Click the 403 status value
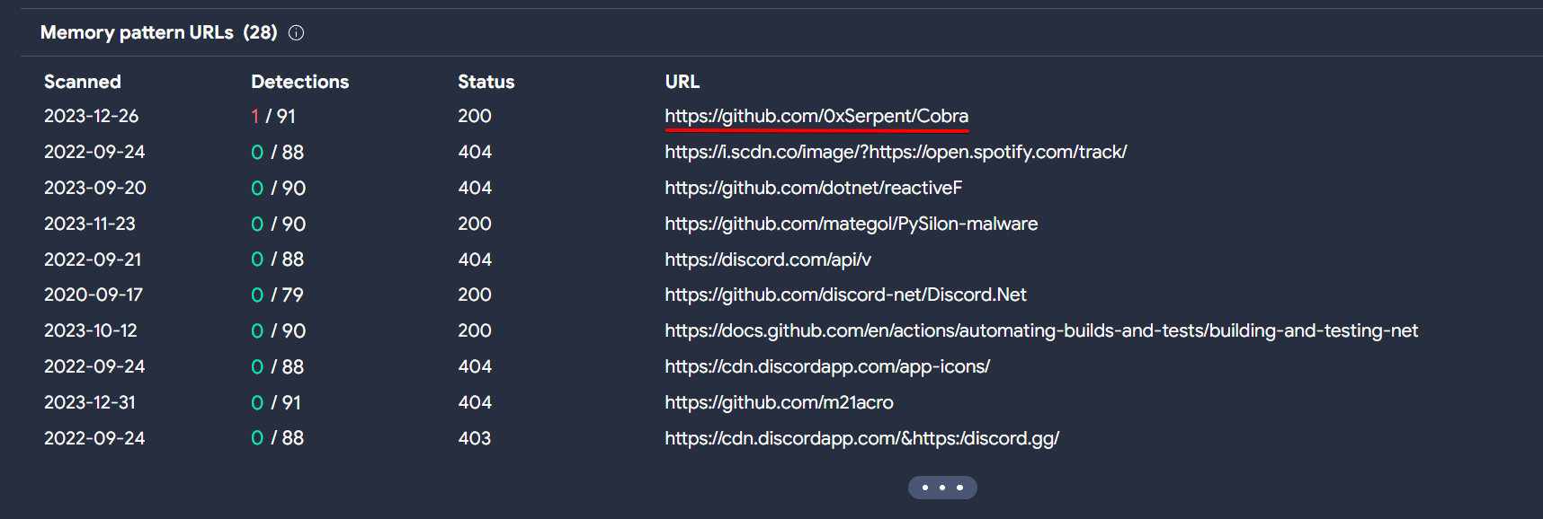Viewport: 1543px width, 519px height. 474,438
